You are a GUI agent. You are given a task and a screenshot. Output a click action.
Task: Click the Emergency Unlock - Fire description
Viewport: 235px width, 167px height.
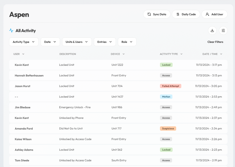(75, 107)
